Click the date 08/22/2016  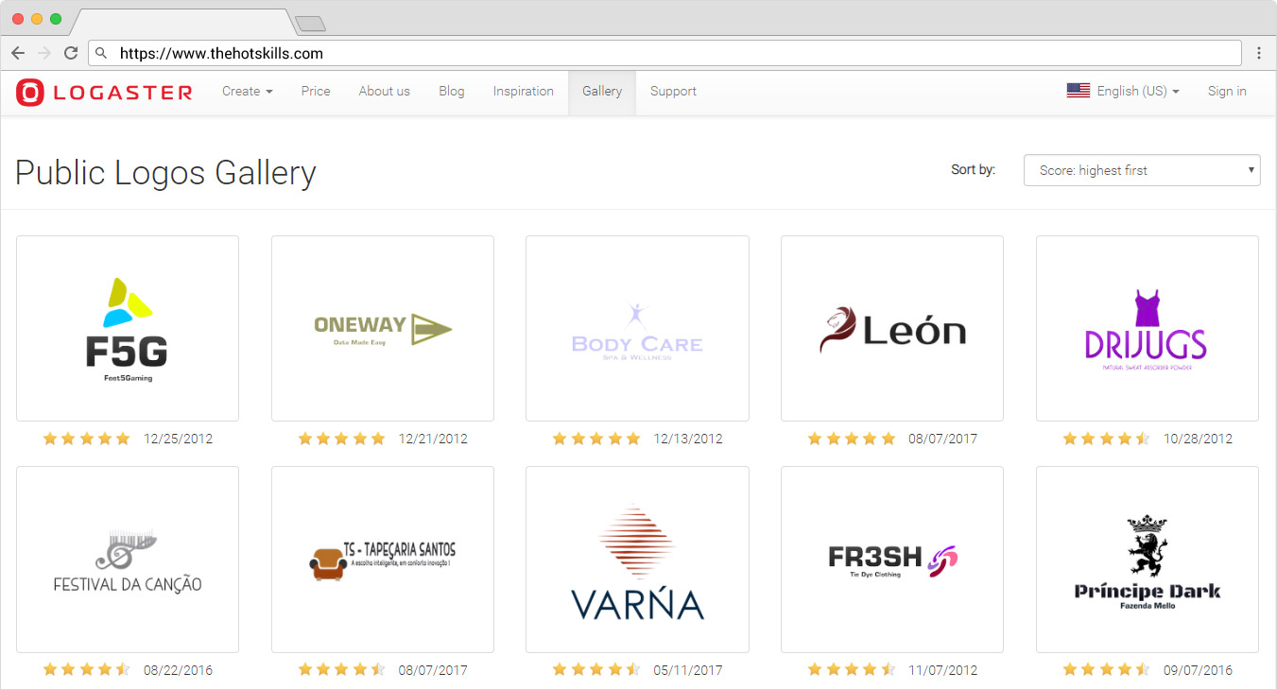(178, 670)
